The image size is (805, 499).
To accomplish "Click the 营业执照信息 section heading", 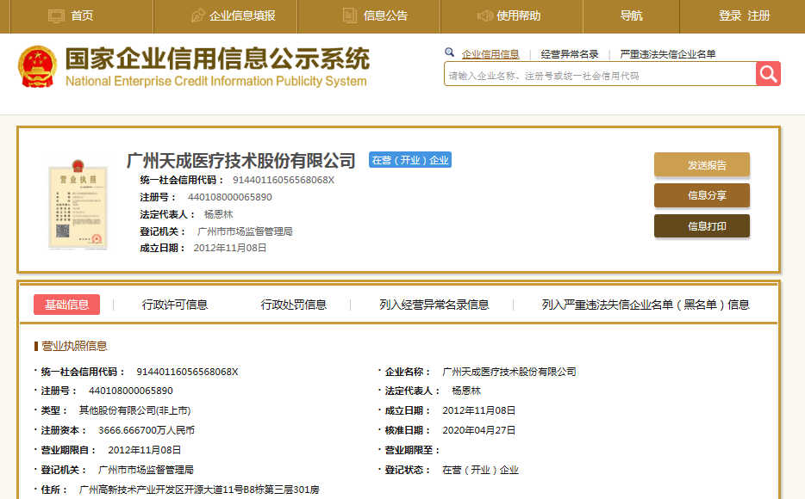I will pos(74,347).
